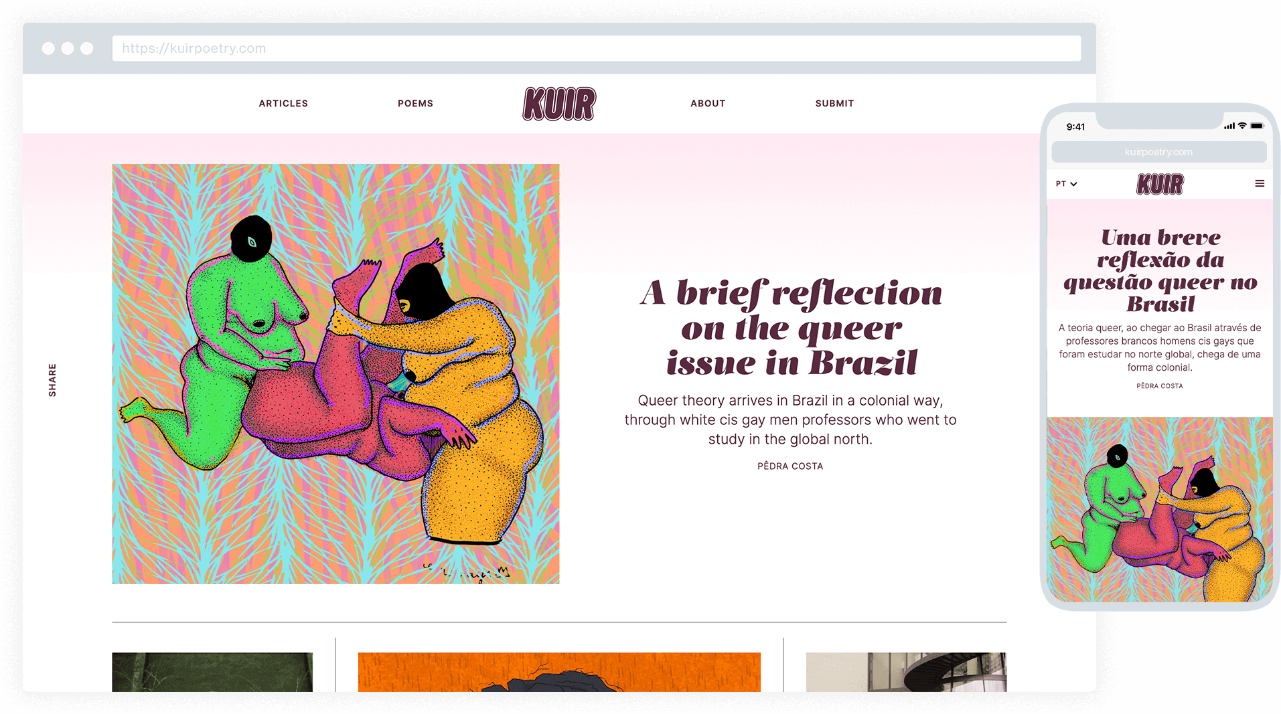
Task: Open the hamburger menu on mobile view
Action: coord(1259,183)
